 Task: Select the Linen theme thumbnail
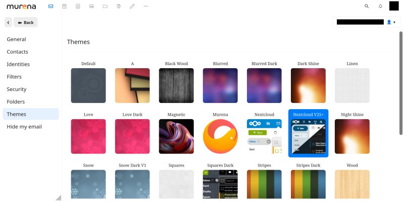[x=352, y=85]
